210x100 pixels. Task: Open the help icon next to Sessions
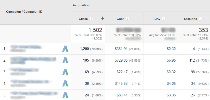pos(201,19)
